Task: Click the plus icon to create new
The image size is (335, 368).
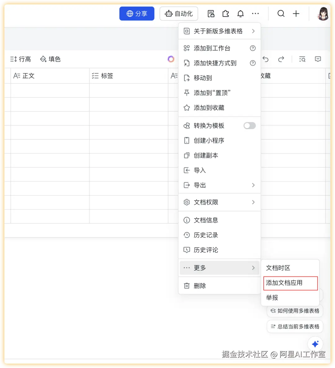Action: pos(296,14)
